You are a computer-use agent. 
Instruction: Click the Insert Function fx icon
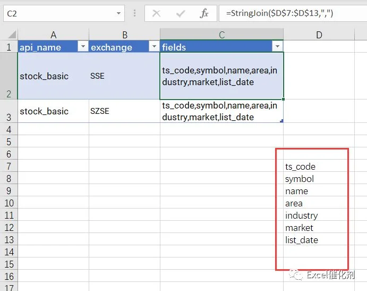pos(204,13)
